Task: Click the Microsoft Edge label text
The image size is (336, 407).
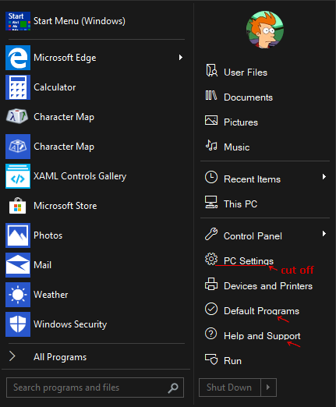Action: click(65, 58)
